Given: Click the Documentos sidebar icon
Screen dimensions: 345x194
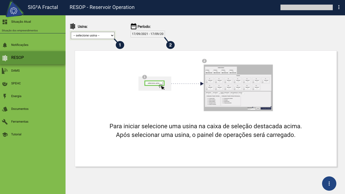Looking at the screenshot, I should [x=5, y=109].
